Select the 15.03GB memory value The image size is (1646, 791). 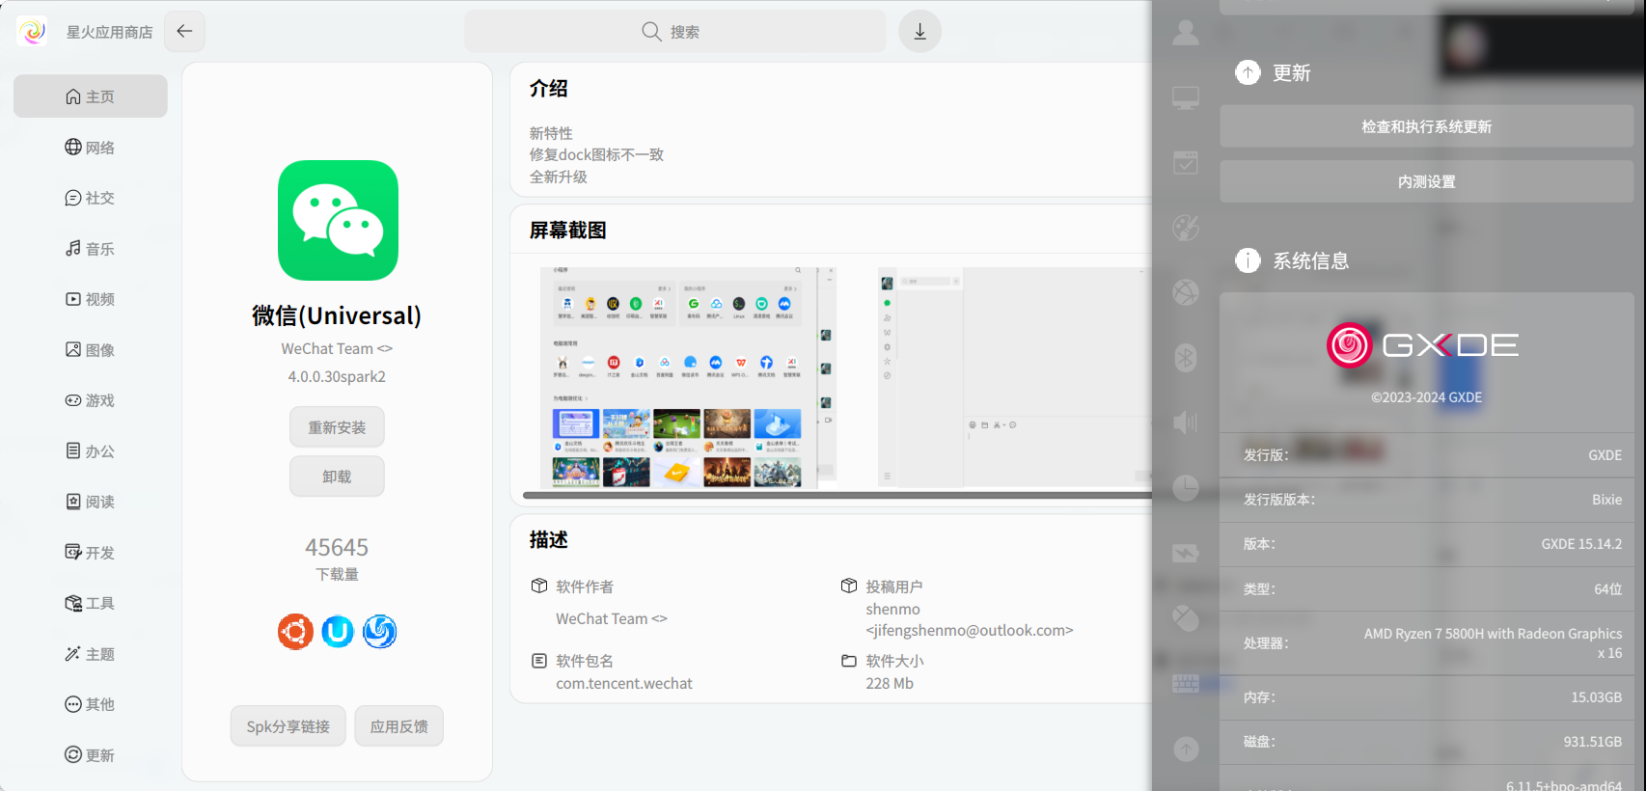(1596, 696)
